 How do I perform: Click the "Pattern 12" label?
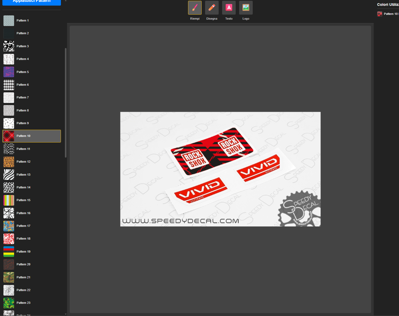[x=23, y=162]
